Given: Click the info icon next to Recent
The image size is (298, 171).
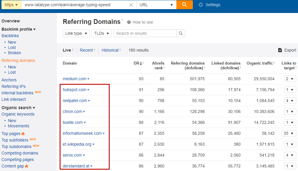Looking at the screenshot, I should [x=95, y=50].
